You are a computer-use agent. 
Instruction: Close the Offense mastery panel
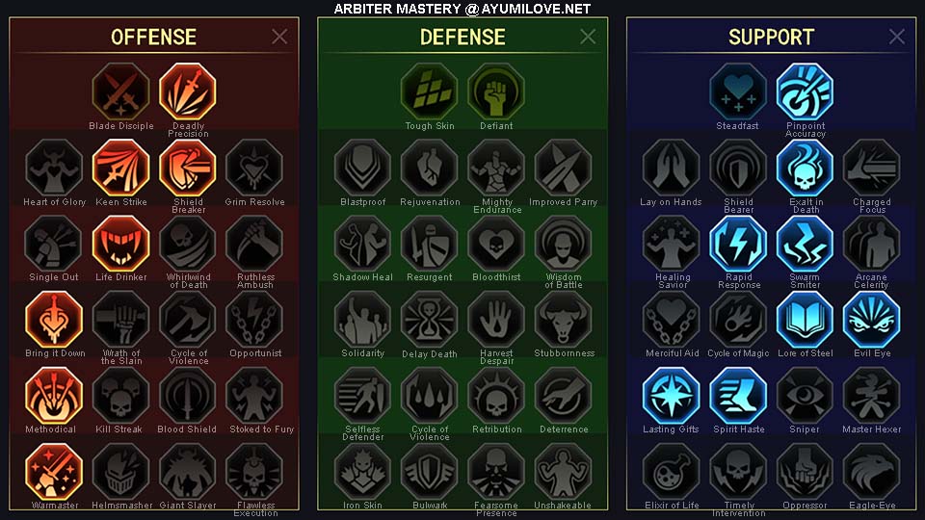(x=279, y=37)
